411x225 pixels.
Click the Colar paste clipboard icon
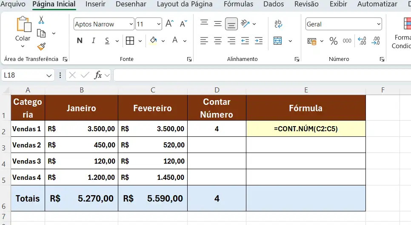coord(24,25)
